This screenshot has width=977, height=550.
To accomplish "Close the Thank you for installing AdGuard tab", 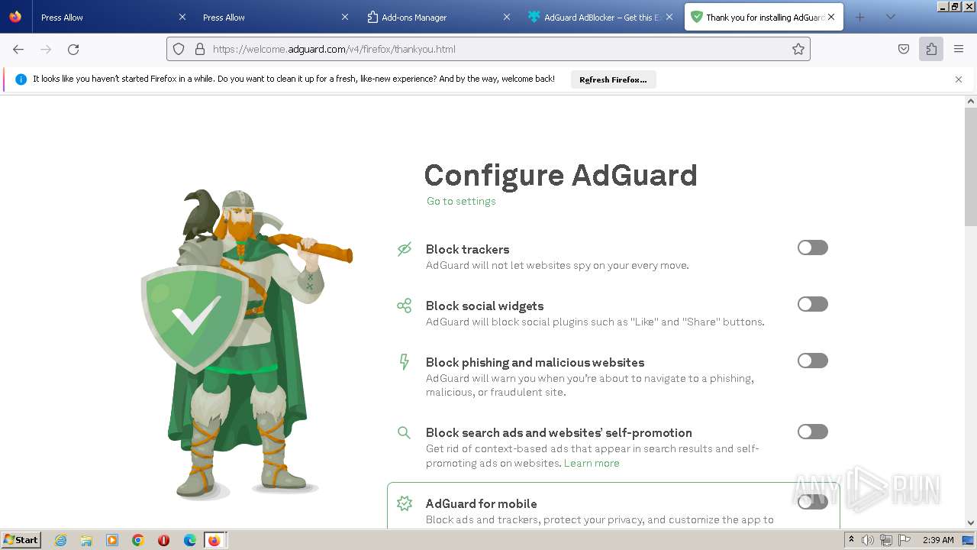I will click(x=831, y=17).
